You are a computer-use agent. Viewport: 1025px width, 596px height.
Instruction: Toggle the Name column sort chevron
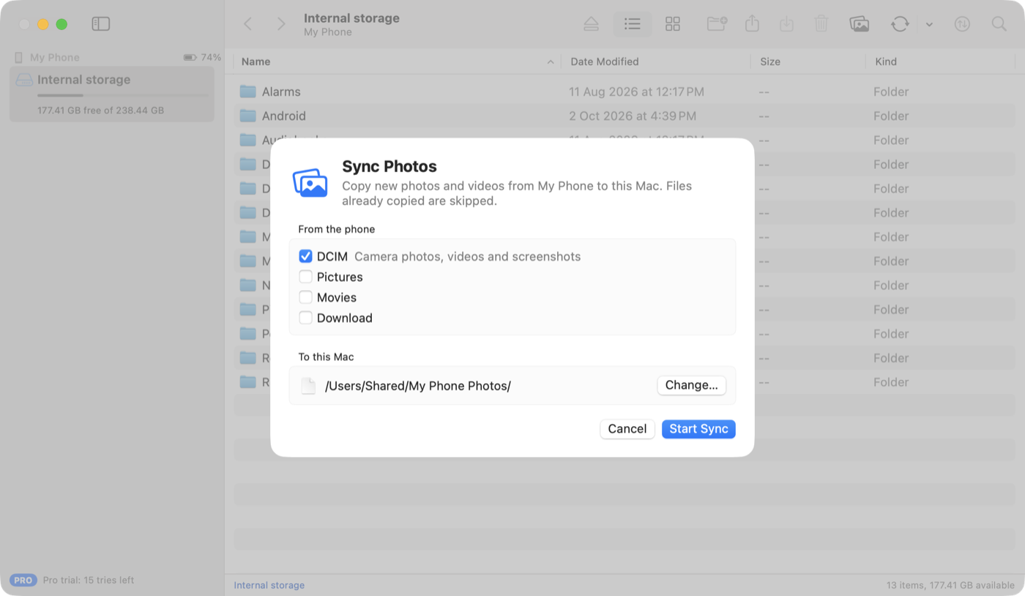point(551,62)
